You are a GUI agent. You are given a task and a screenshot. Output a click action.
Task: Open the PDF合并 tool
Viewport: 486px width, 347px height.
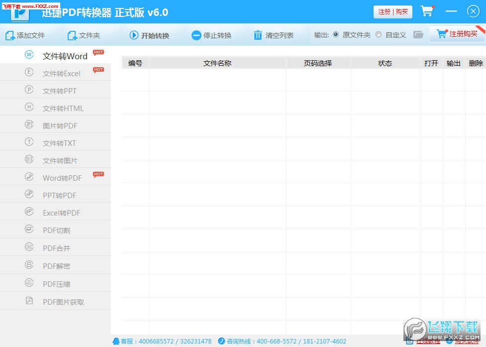click(x=56, y=247)
